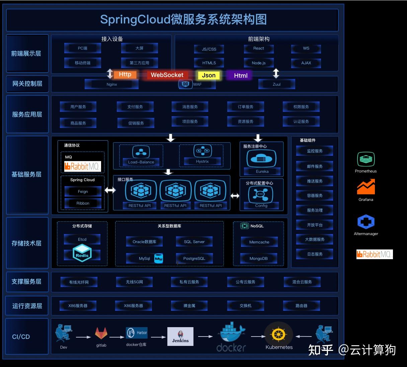Viewport: 407px width, 367px height.
Task: Select the yellow Json label
Action: tap(209, 75)
